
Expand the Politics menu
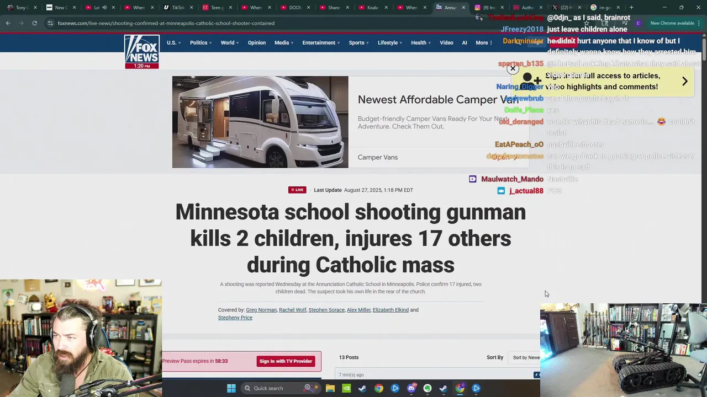(x=201, y=42)
